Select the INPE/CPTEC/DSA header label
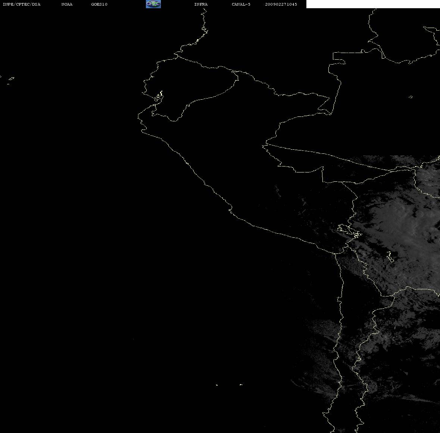This screenshot has height=433, width=440. tap(22, 4)
